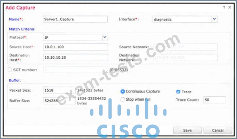This screenshot has width=237, height=139.
Task: Click the Save button
Action: pyautogui.click(x=187, y=130)
